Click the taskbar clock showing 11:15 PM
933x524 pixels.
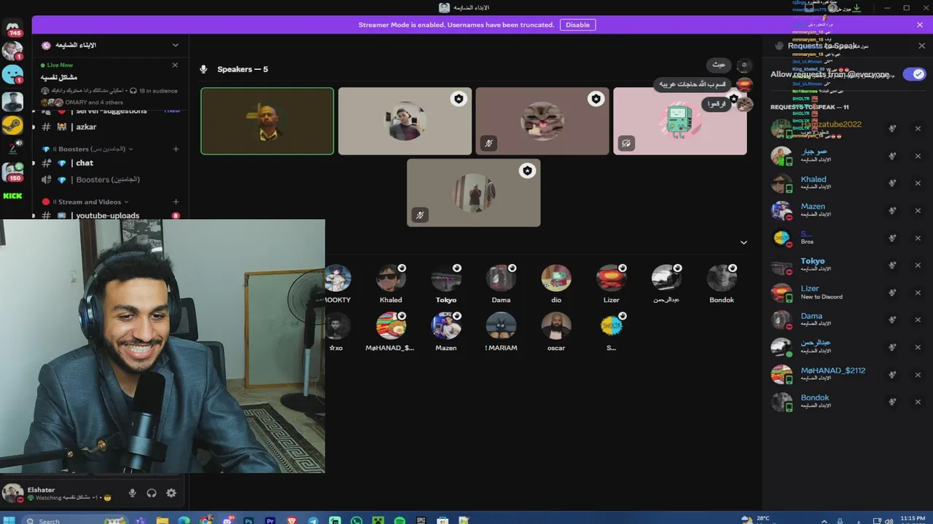click(x=913, y=520)
